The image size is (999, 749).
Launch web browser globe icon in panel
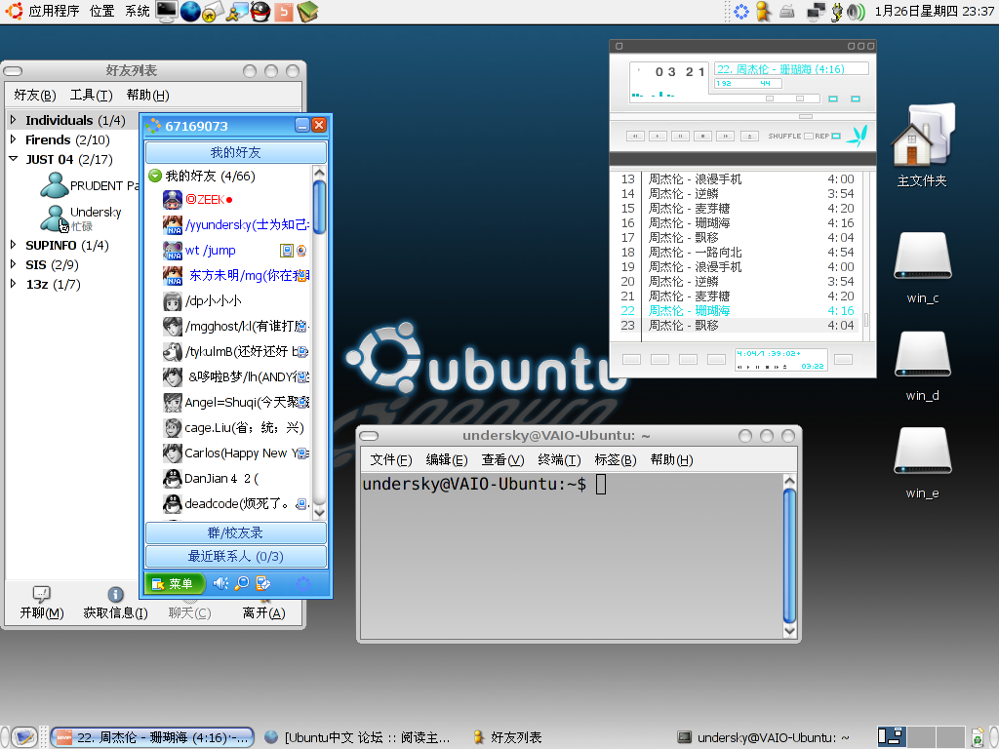[x=190, y=12]
